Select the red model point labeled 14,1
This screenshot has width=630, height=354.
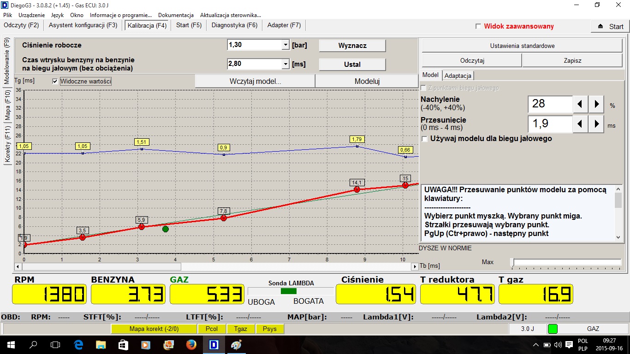(357, 189)
